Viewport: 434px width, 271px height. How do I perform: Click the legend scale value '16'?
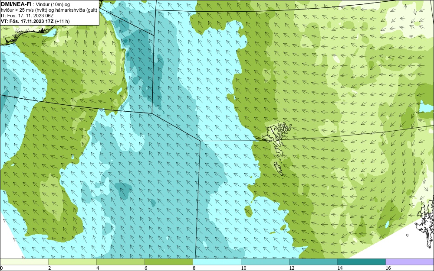point(388,268)
